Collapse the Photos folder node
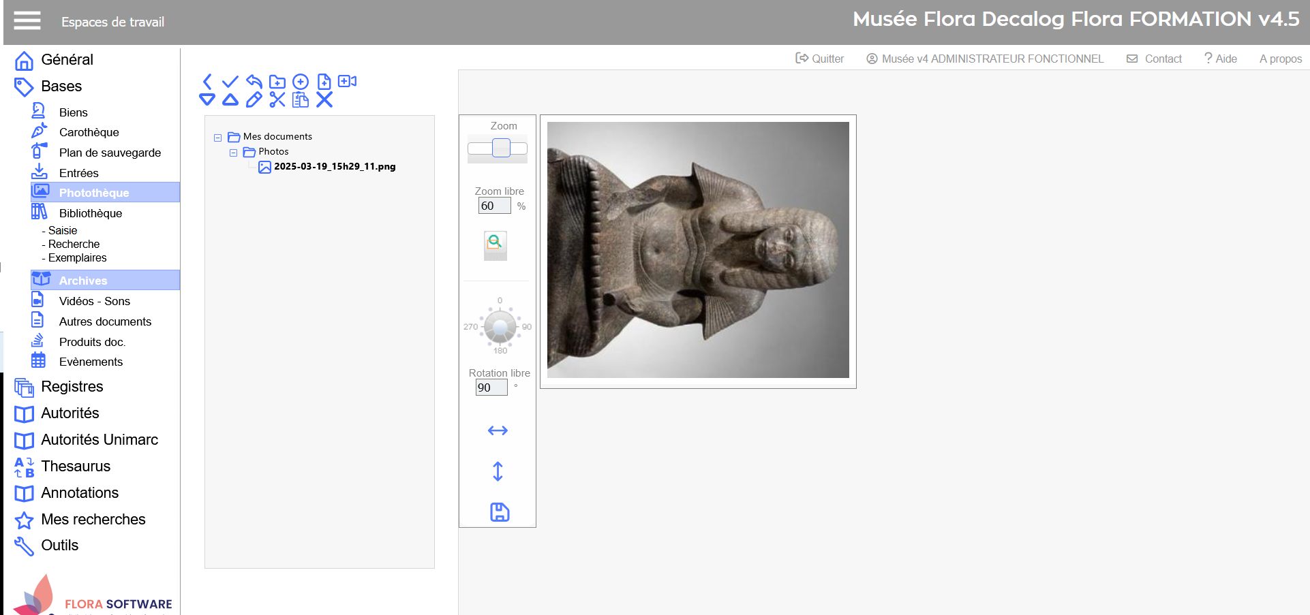This screenshot has width=1310, height=615. [233, 153]
